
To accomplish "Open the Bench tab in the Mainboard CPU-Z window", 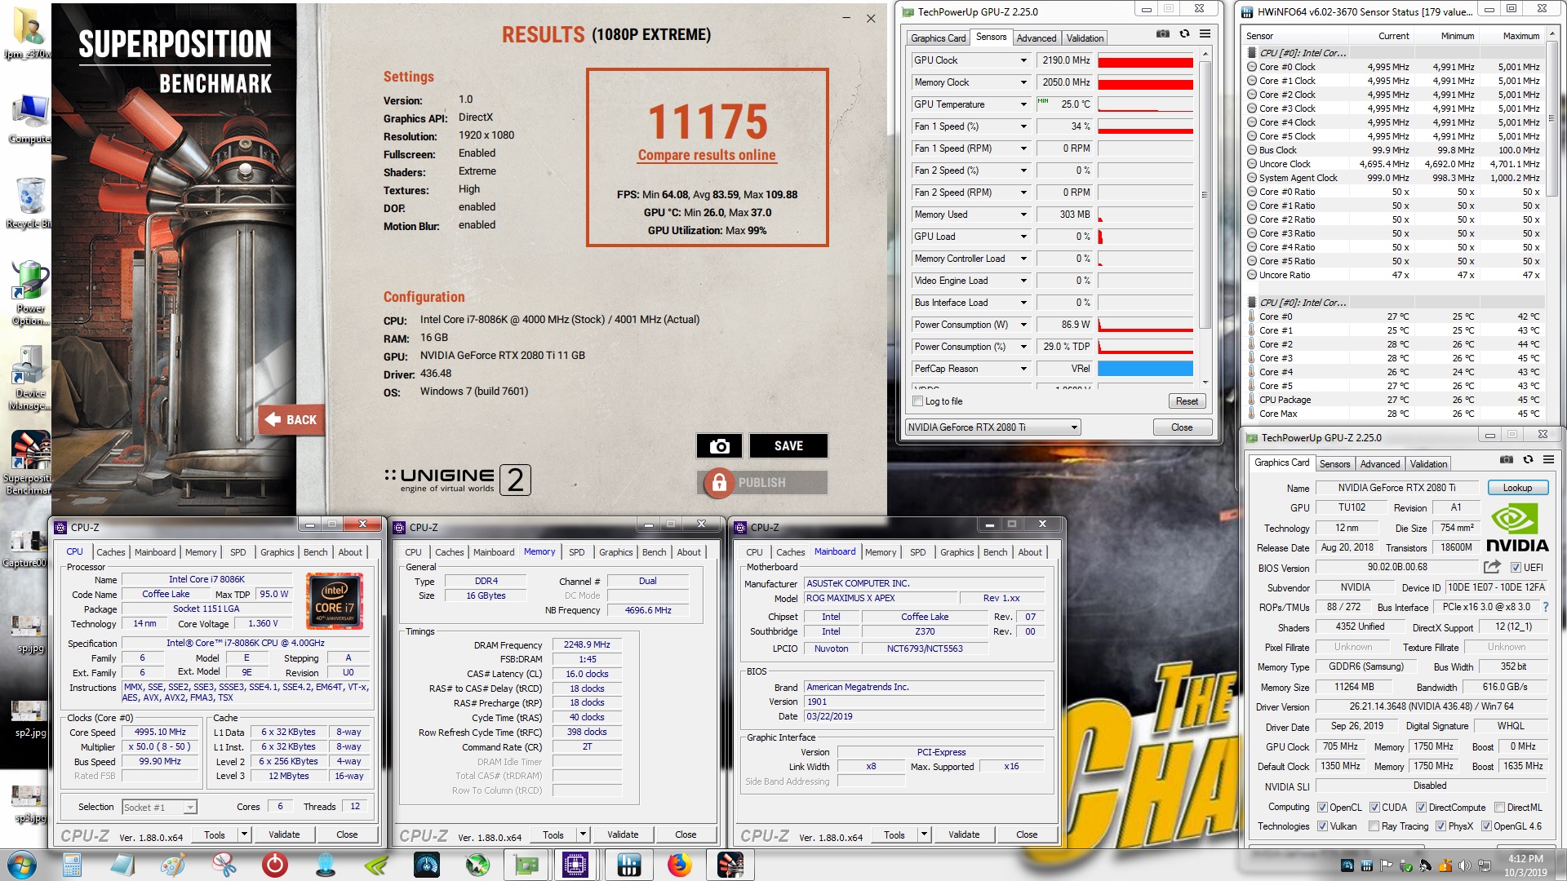I will click(995, 552).
